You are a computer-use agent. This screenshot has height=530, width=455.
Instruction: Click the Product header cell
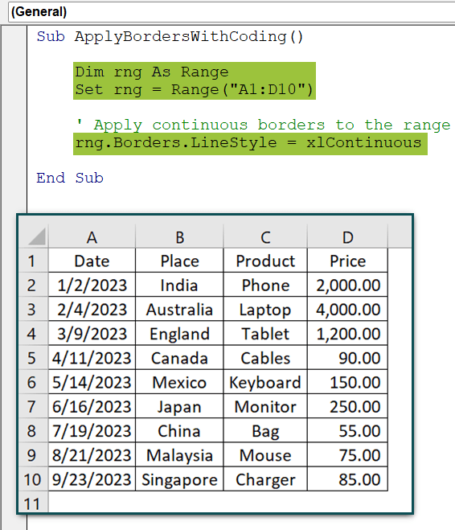coord(265,261)
